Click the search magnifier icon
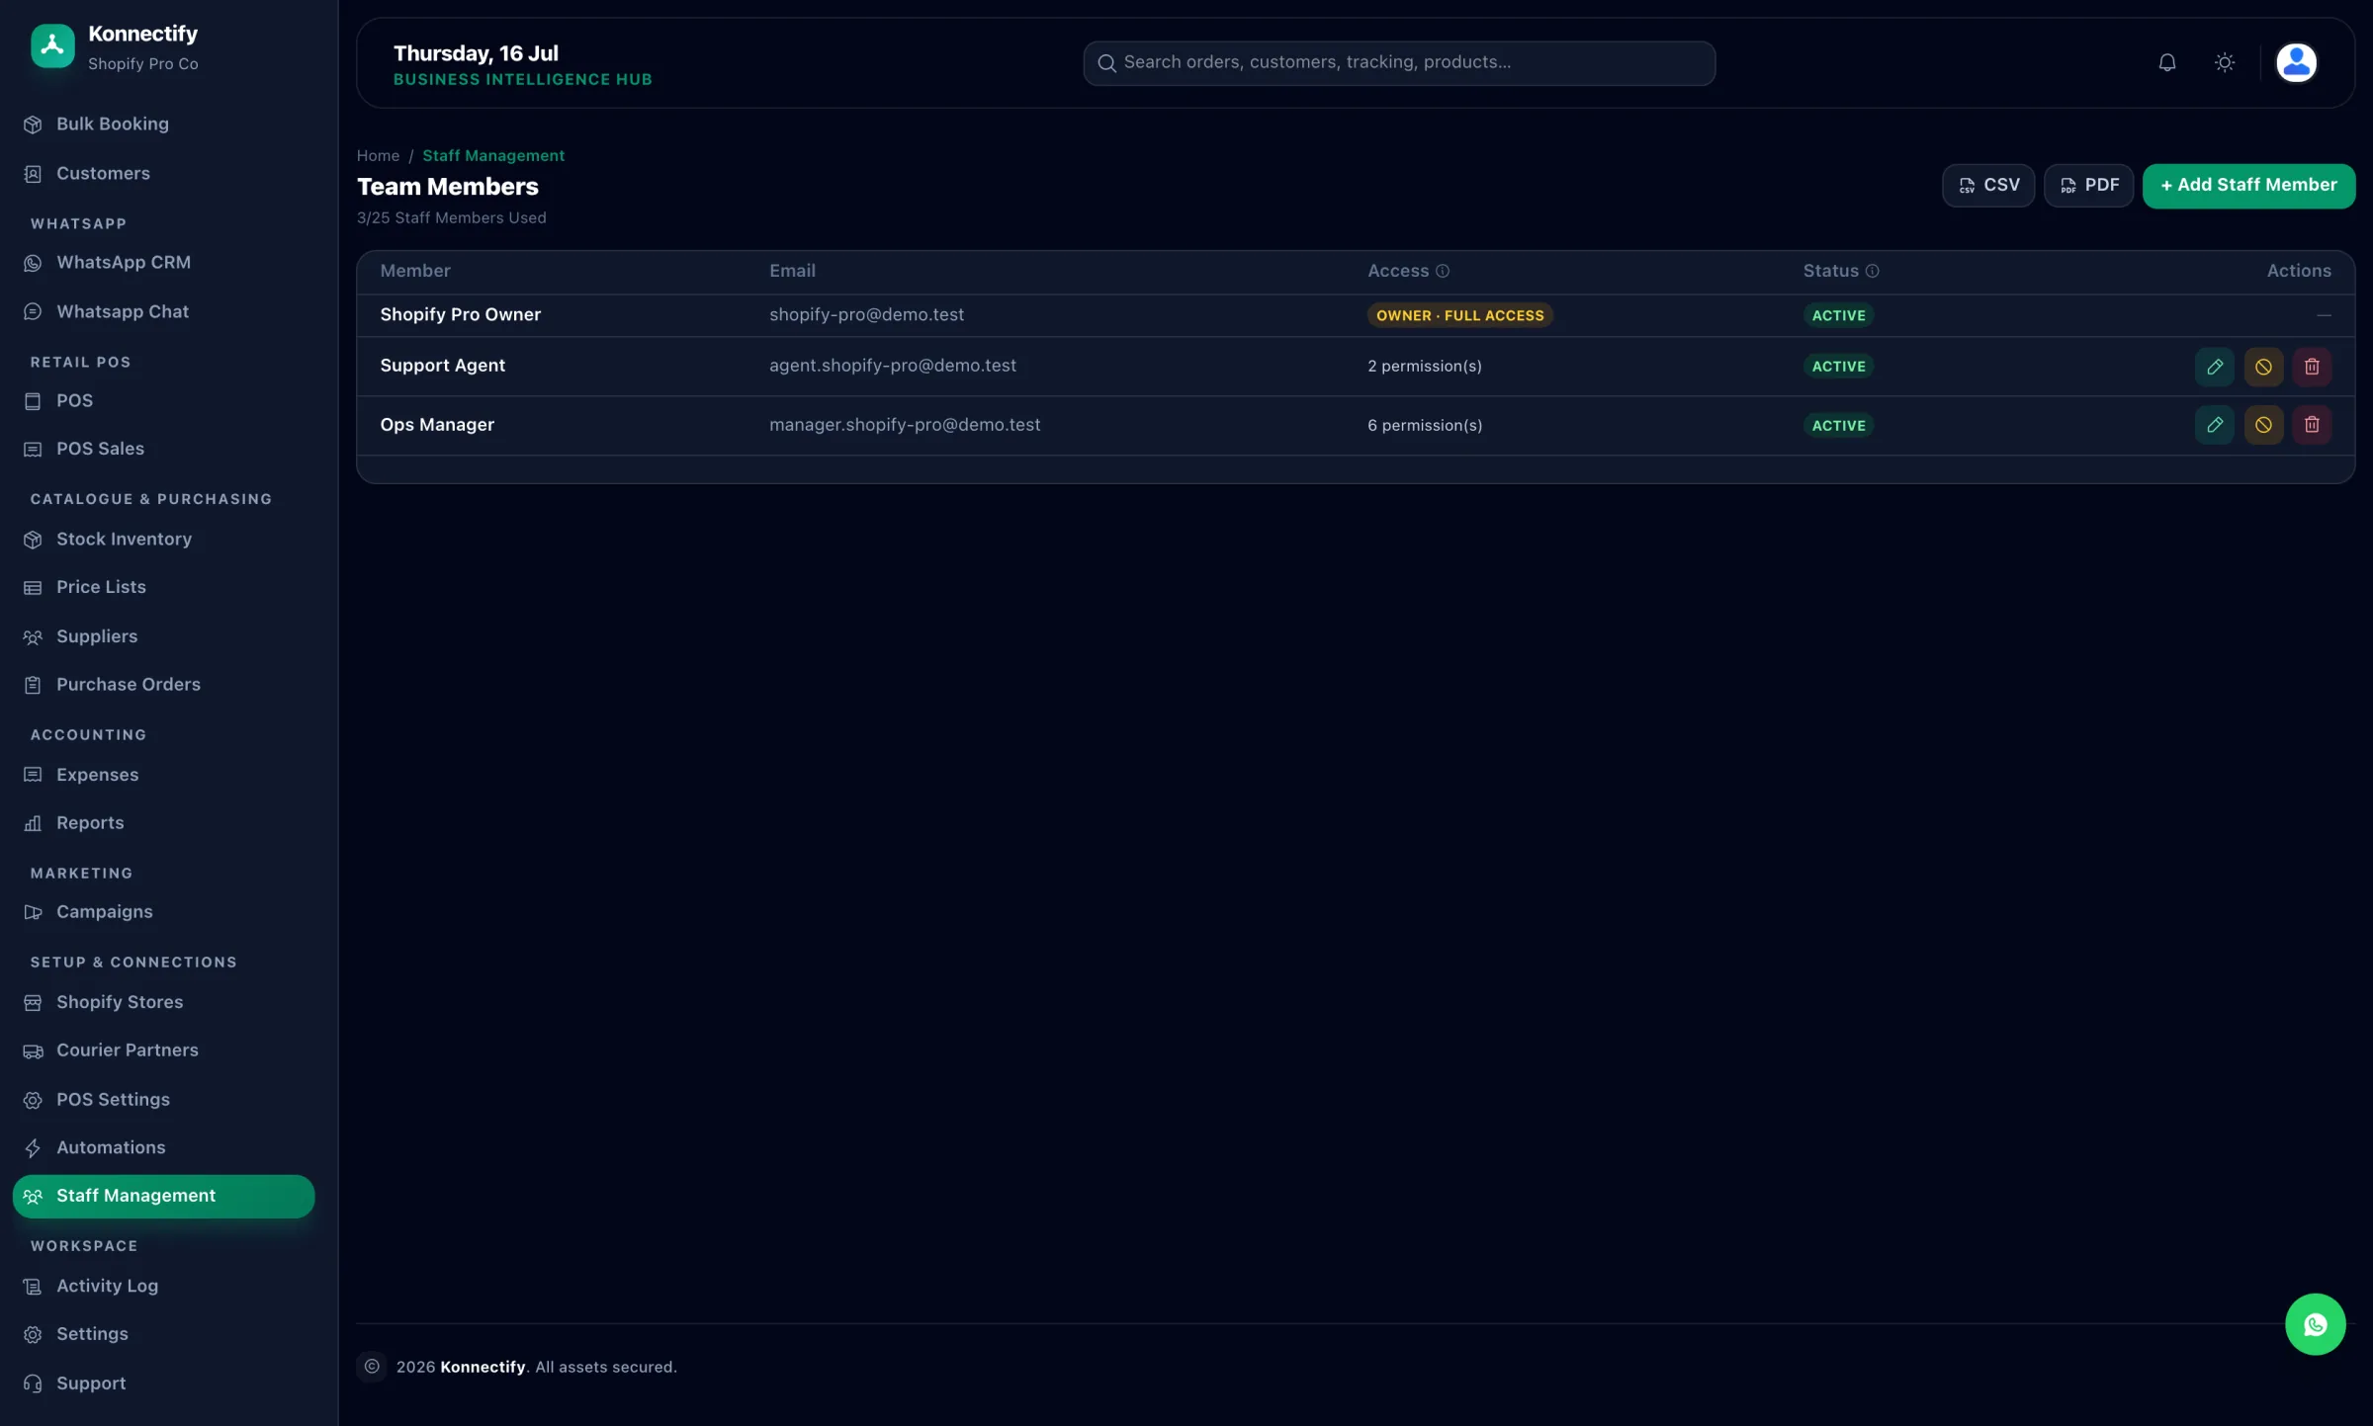Screen dimensions: 2373x1426 (1106, 63)
